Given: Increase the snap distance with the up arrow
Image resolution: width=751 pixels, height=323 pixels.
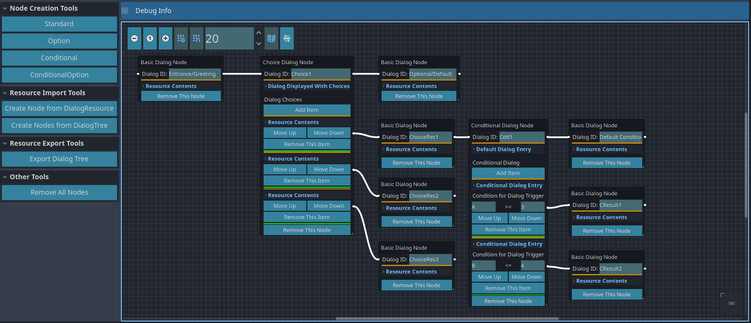Looking at the screenshot, I should point(259,33).
